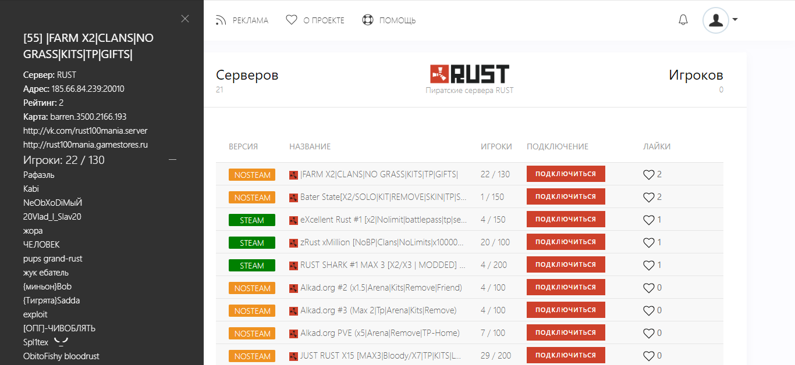The width and height of the screenshot is (795, 365).
Task: Click the server address 185.66.84.239:20010
Action: (88, 89)
